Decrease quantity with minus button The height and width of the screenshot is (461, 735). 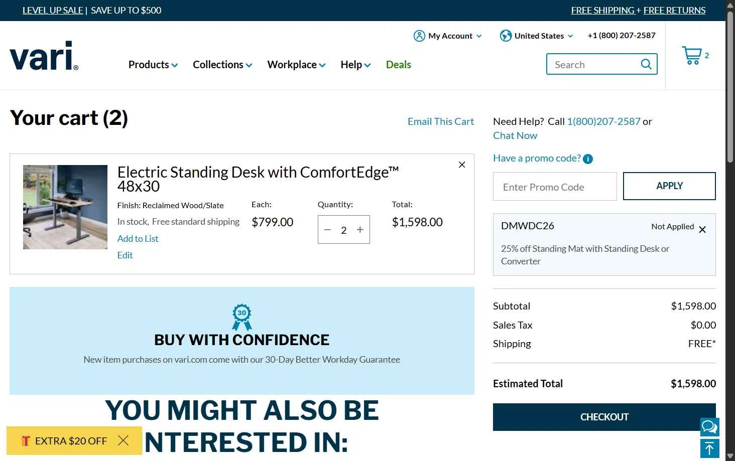327,230
